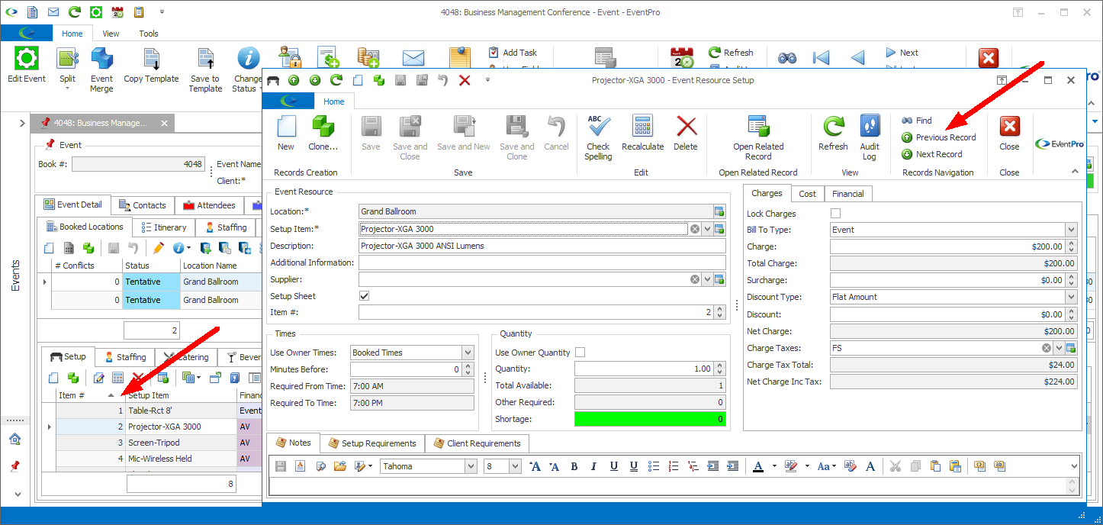Image resolution: width=1103 pixels, height=525 pixels.
Task: Select the View tab in main ribbon
Action: [x=111, y=34]
